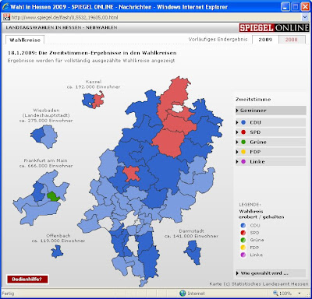Open the zoom level dropdown arrow

point(300,294)
